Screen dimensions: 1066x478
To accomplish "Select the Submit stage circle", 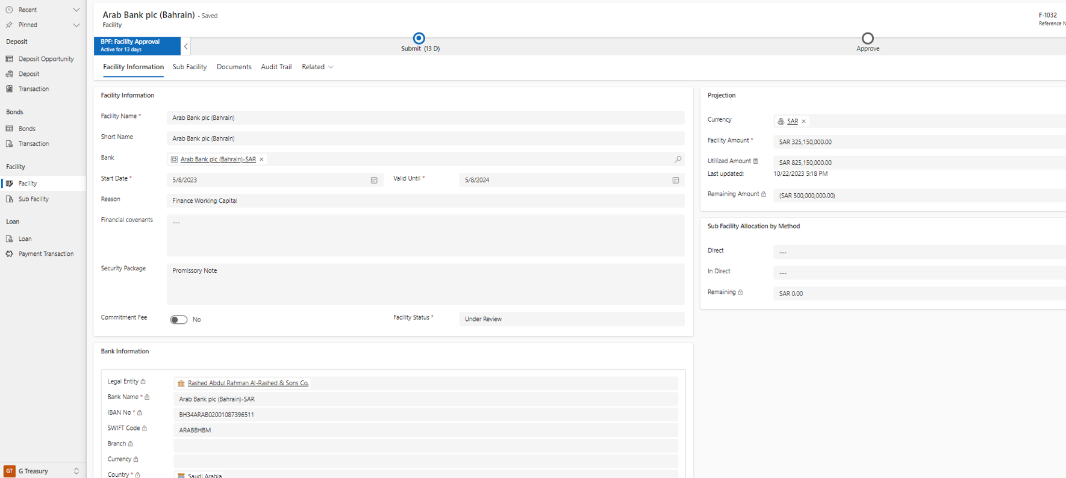I will [419, 39].
